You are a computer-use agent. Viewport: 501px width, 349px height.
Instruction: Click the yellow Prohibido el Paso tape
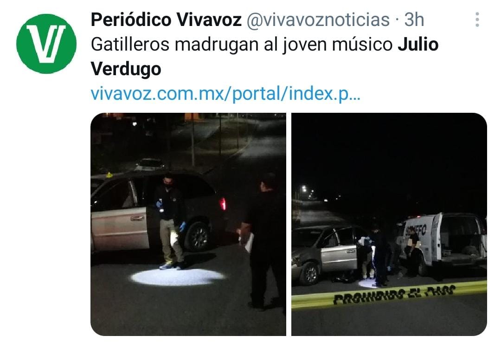[389, 295]
